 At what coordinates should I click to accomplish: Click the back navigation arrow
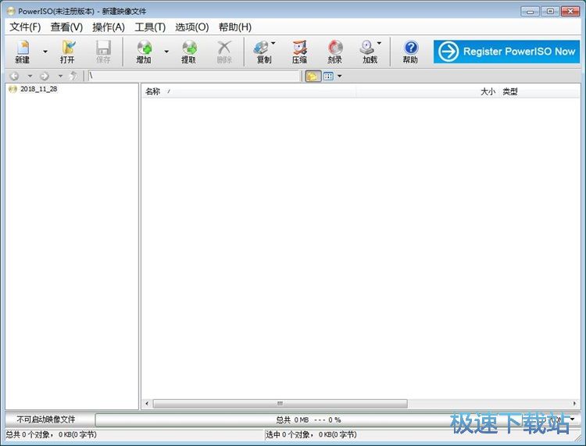coord(14,77)
